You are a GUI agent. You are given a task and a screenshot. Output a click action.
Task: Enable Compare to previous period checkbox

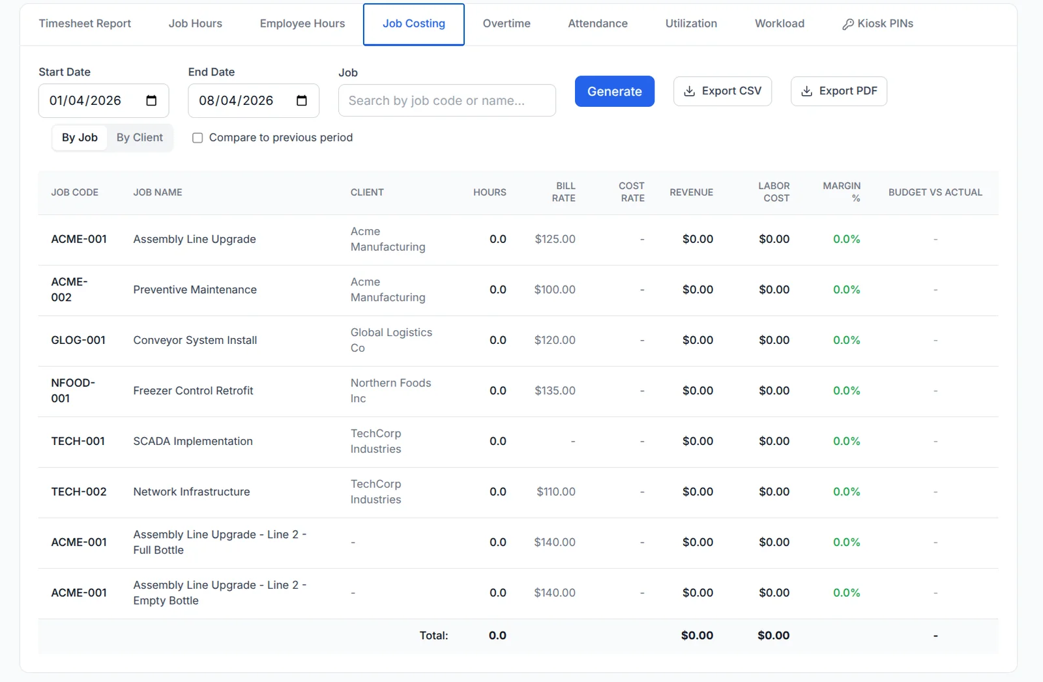pos(198,137)
